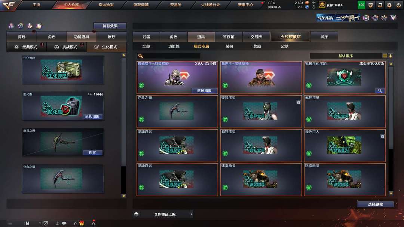
Task: Toggle equip mark on 机械猎手-幻灵猎鲨 item
Action: [141, 85]
